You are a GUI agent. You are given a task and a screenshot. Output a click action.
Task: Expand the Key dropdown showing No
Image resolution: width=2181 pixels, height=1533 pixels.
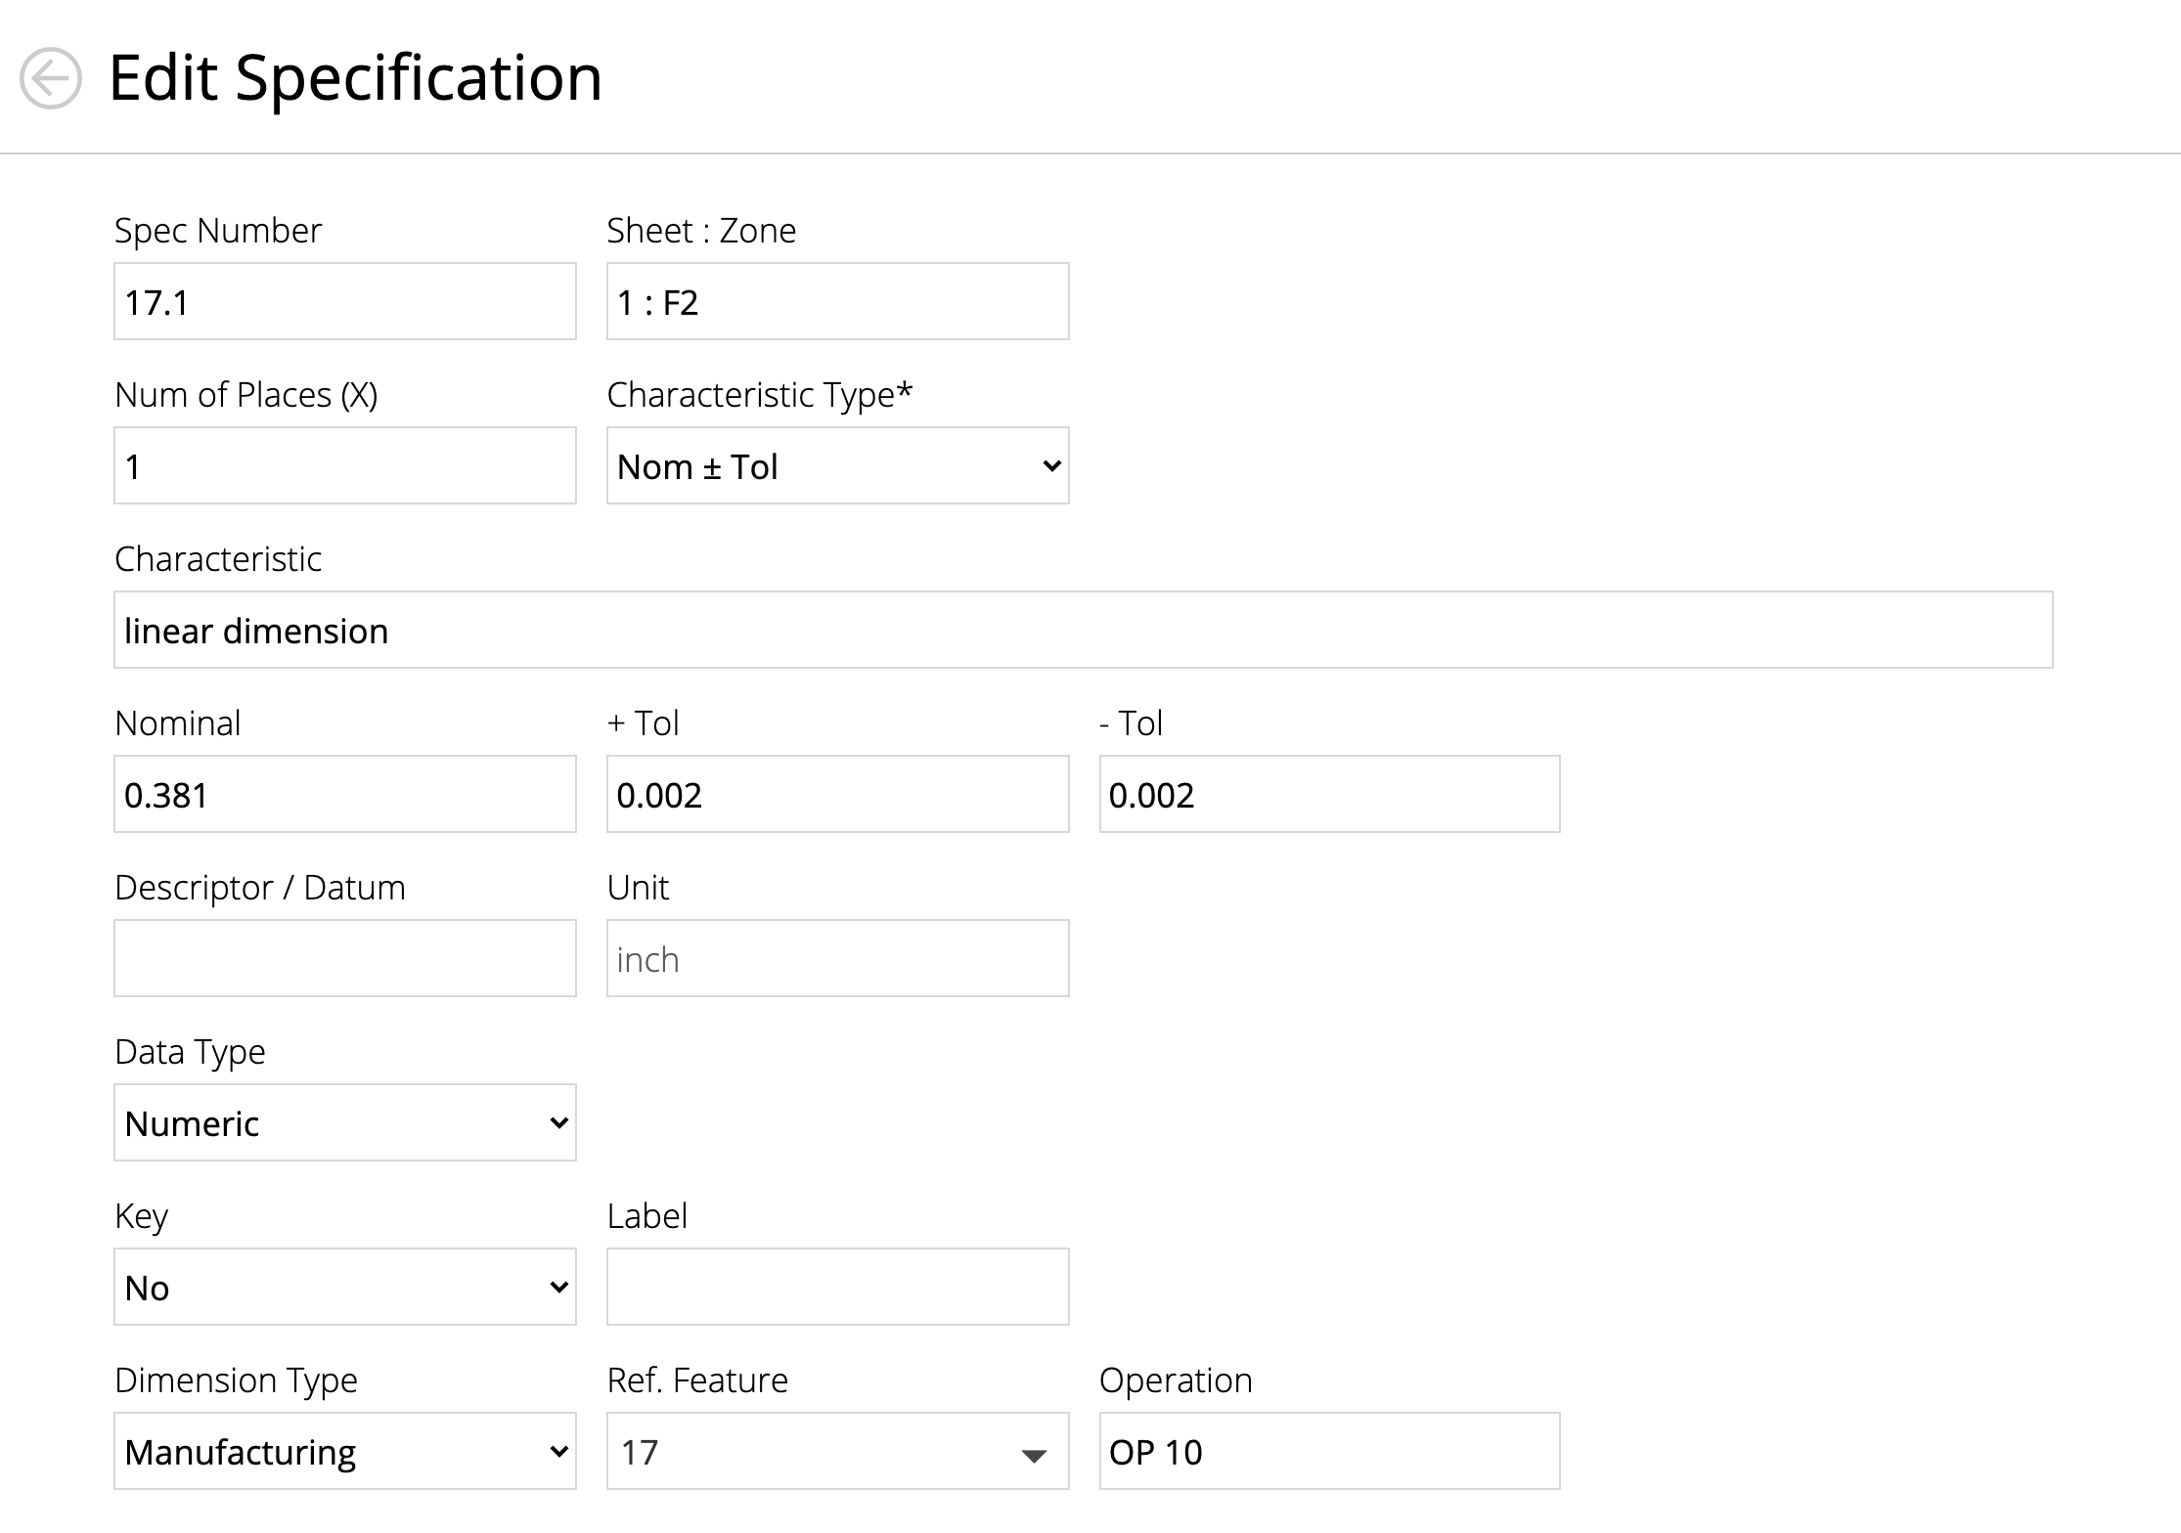point(344,1288)
